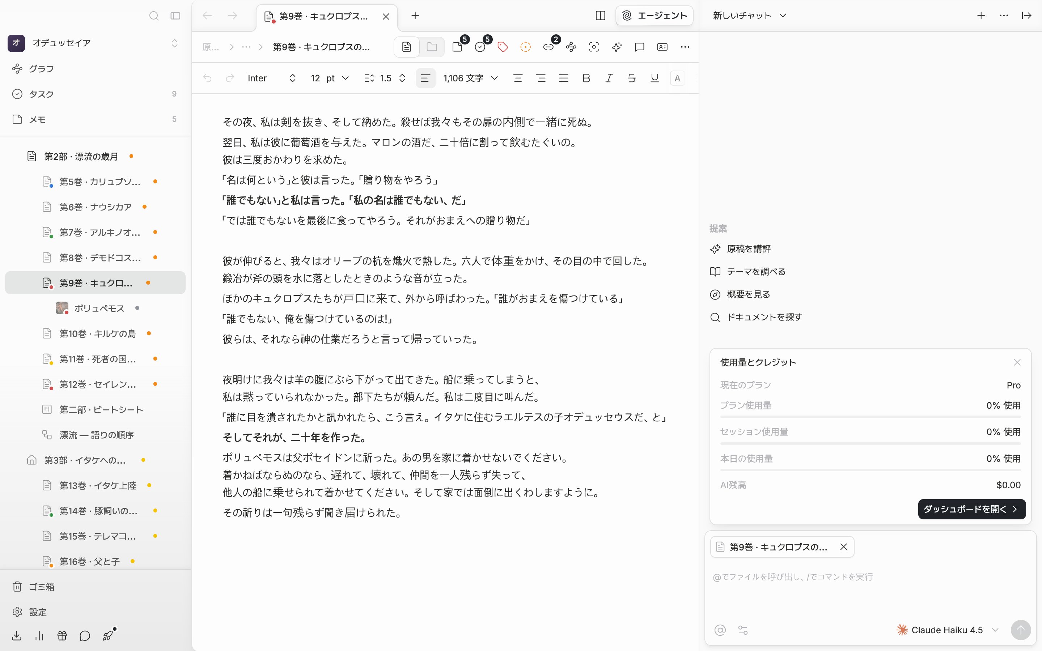Viewport: 1042px width, 651px height.
Task: Click the gift icon at sidebar bottom
Action: (62, 636)
